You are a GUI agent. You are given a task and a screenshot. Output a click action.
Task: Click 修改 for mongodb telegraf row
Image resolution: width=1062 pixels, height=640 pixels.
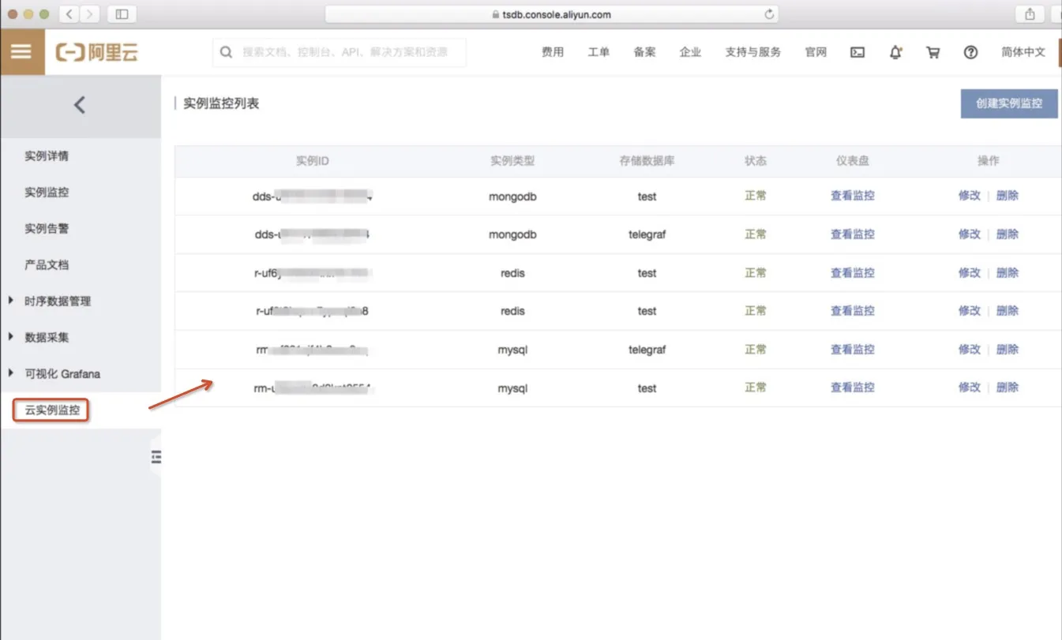(970, 234)
